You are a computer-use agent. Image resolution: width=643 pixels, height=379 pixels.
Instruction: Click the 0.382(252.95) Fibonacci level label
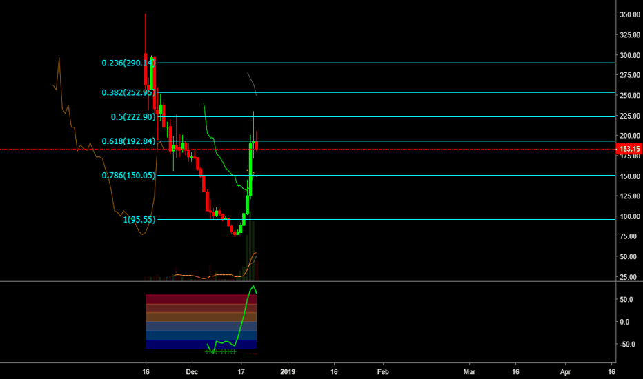[129, 92]
